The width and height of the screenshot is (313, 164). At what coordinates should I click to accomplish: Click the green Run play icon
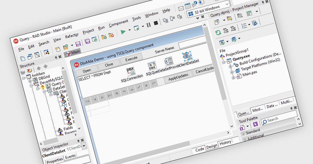(x=123, y=31)
